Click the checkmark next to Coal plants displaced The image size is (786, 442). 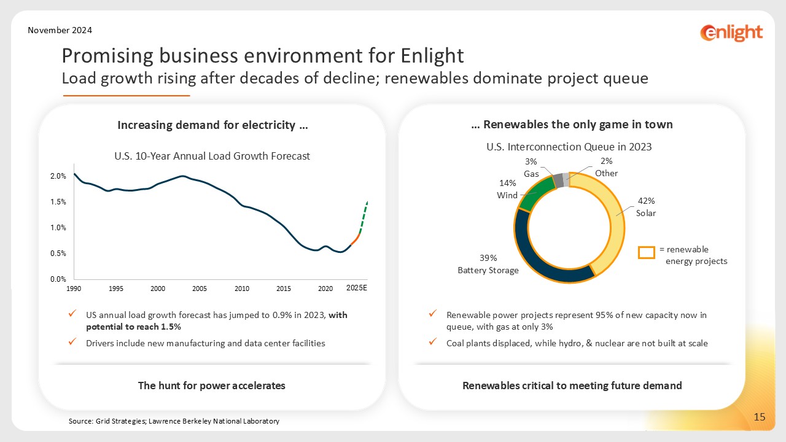433,343
